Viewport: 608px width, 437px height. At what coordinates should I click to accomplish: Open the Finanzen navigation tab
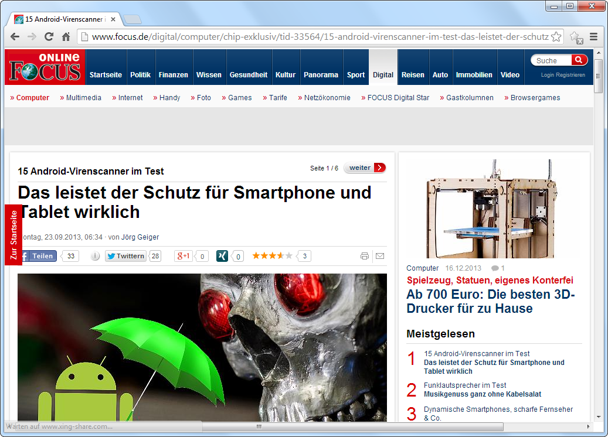tap(173, 75)
